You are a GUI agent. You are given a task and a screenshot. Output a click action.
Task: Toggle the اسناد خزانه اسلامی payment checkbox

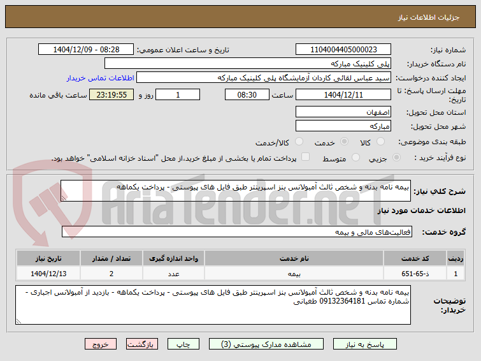tap(305, 157)
